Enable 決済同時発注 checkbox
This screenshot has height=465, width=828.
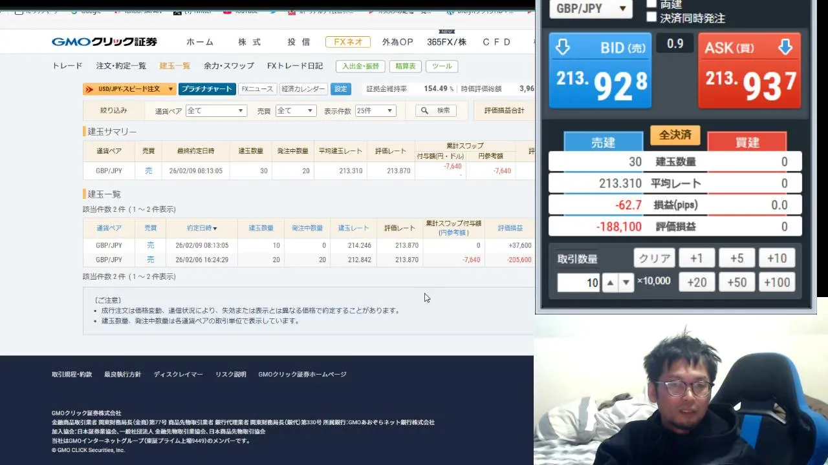pyautogui.click(x=651, y=17)
